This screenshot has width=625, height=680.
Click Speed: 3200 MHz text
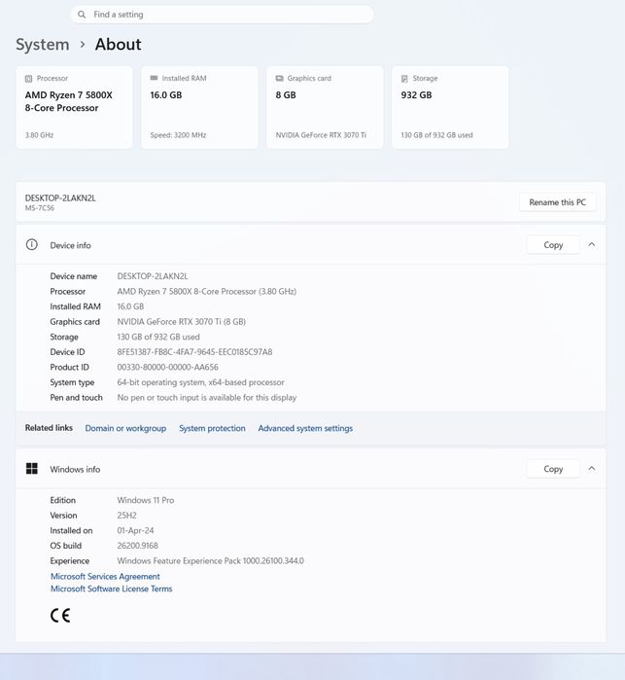(x=178, y=135)
